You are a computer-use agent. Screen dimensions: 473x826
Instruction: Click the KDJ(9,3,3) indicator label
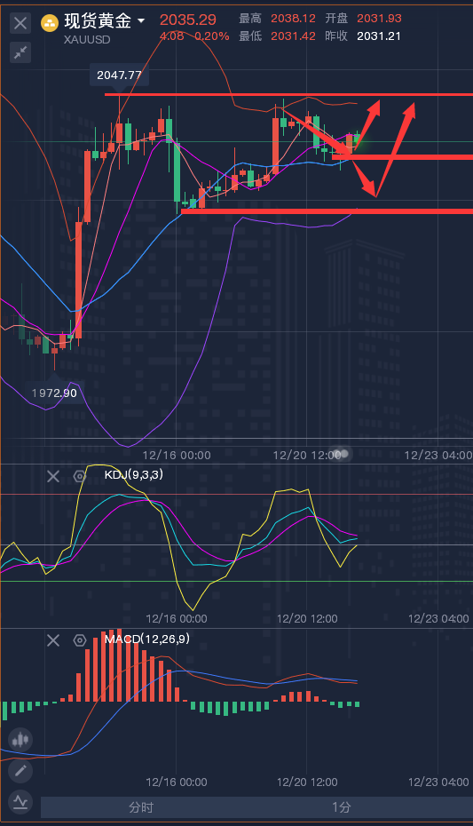pos(134,474)
